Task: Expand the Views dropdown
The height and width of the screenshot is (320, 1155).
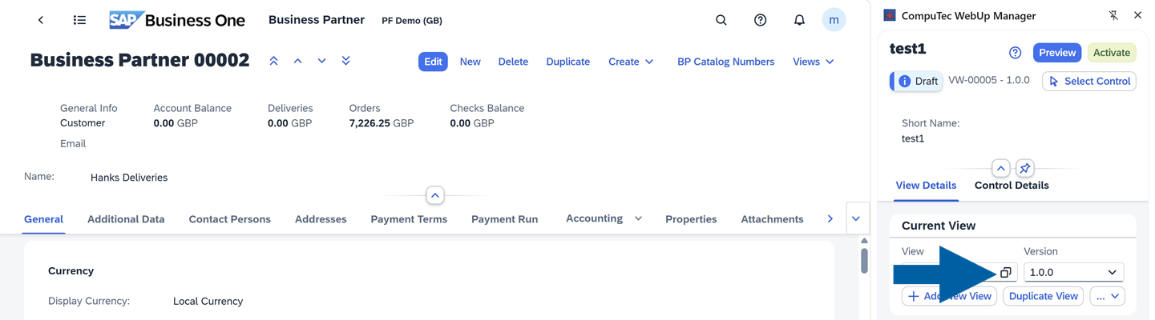Action: pos(813,62)
